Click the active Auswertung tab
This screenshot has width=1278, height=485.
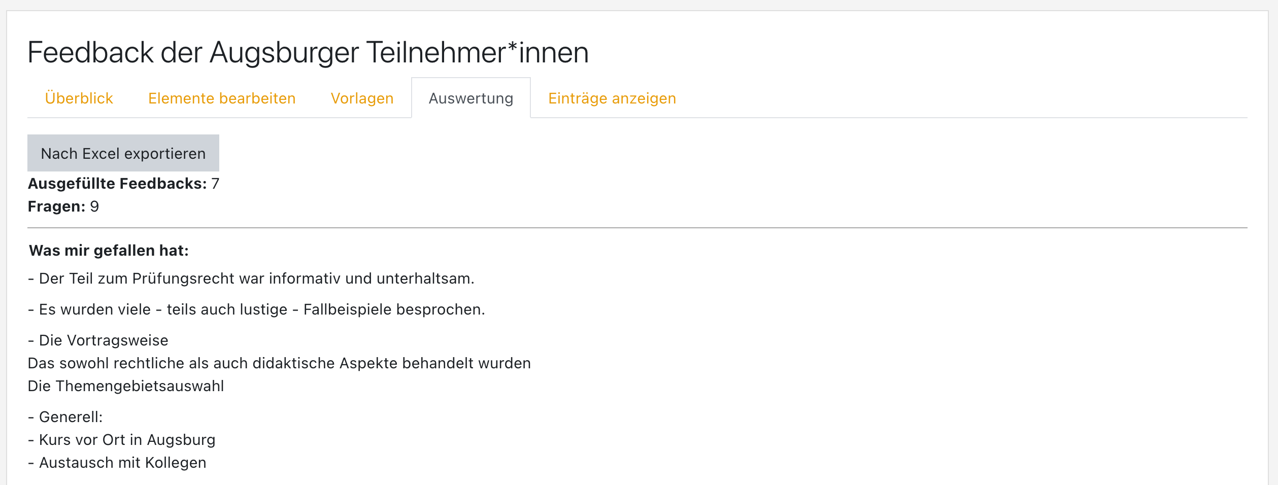tap(470, 98)
